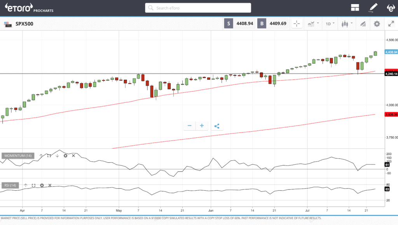The height and width of the screenshot is (225, 398).
Task: Move the Momentum panel up
Action: [x=41, y=156]
